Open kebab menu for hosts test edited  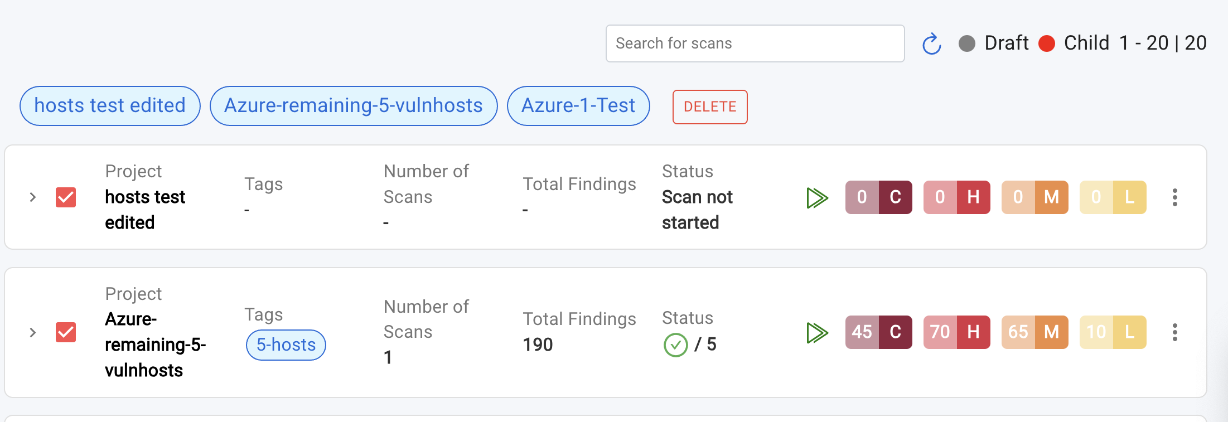1174,197
